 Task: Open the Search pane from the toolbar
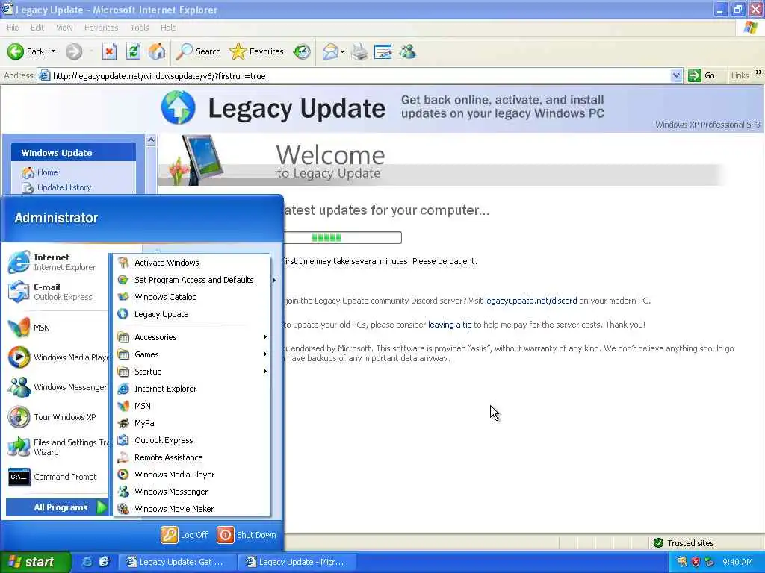(x=198, y=51)
